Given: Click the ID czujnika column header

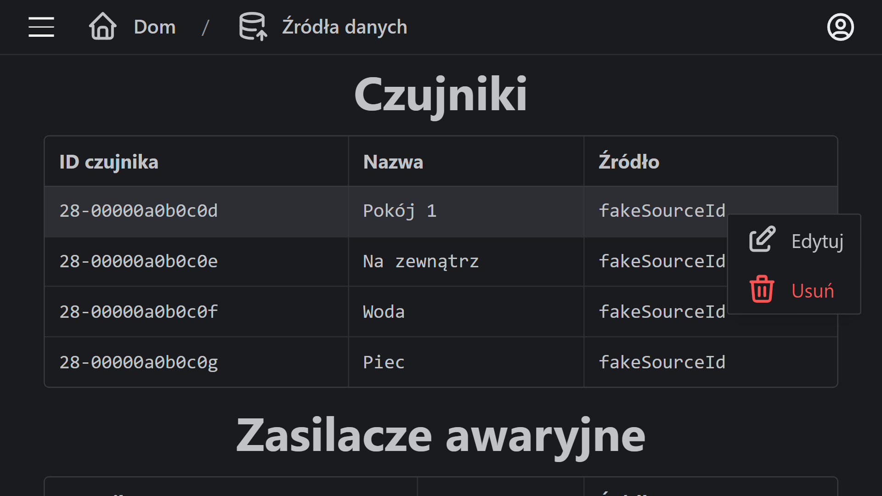Looking at the screenshot, I should [x=196, y=162].
